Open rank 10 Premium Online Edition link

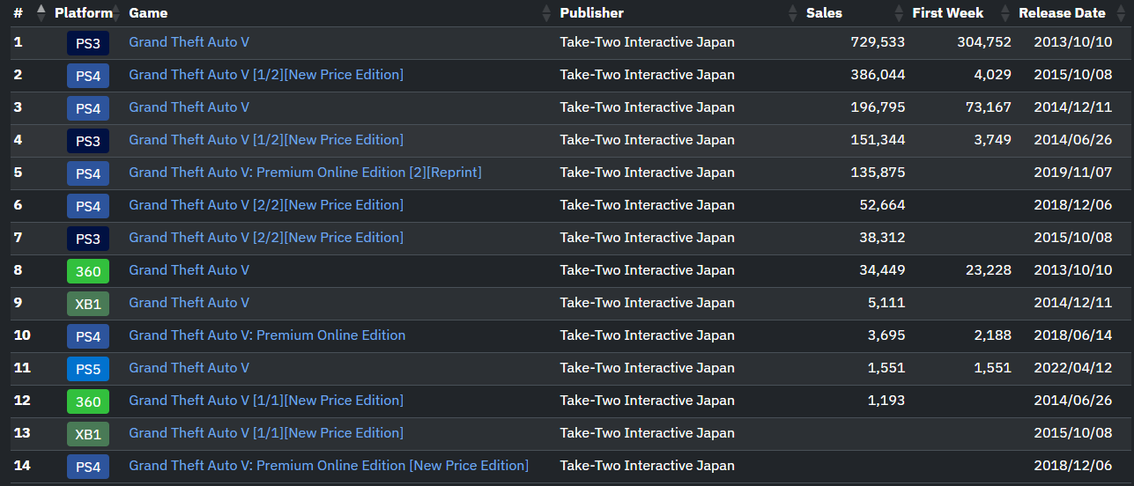[x=268, y=335]
